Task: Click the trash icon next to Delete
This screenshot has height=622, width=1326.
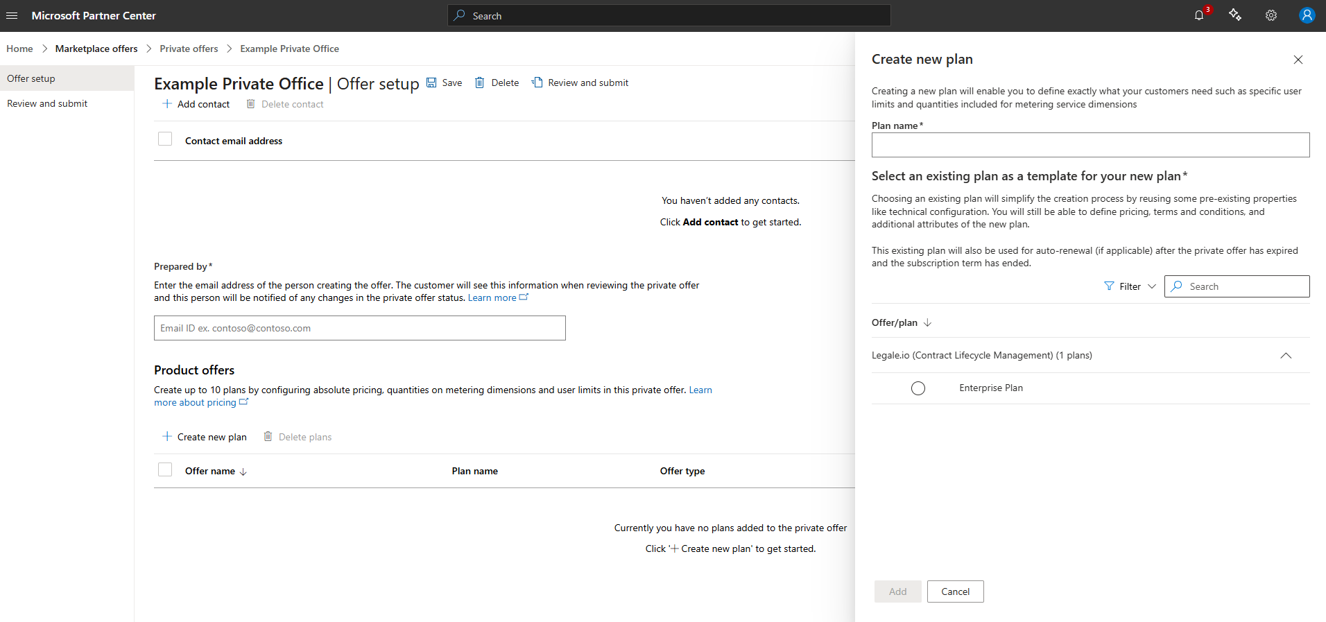Action: (x=480, y=83)
